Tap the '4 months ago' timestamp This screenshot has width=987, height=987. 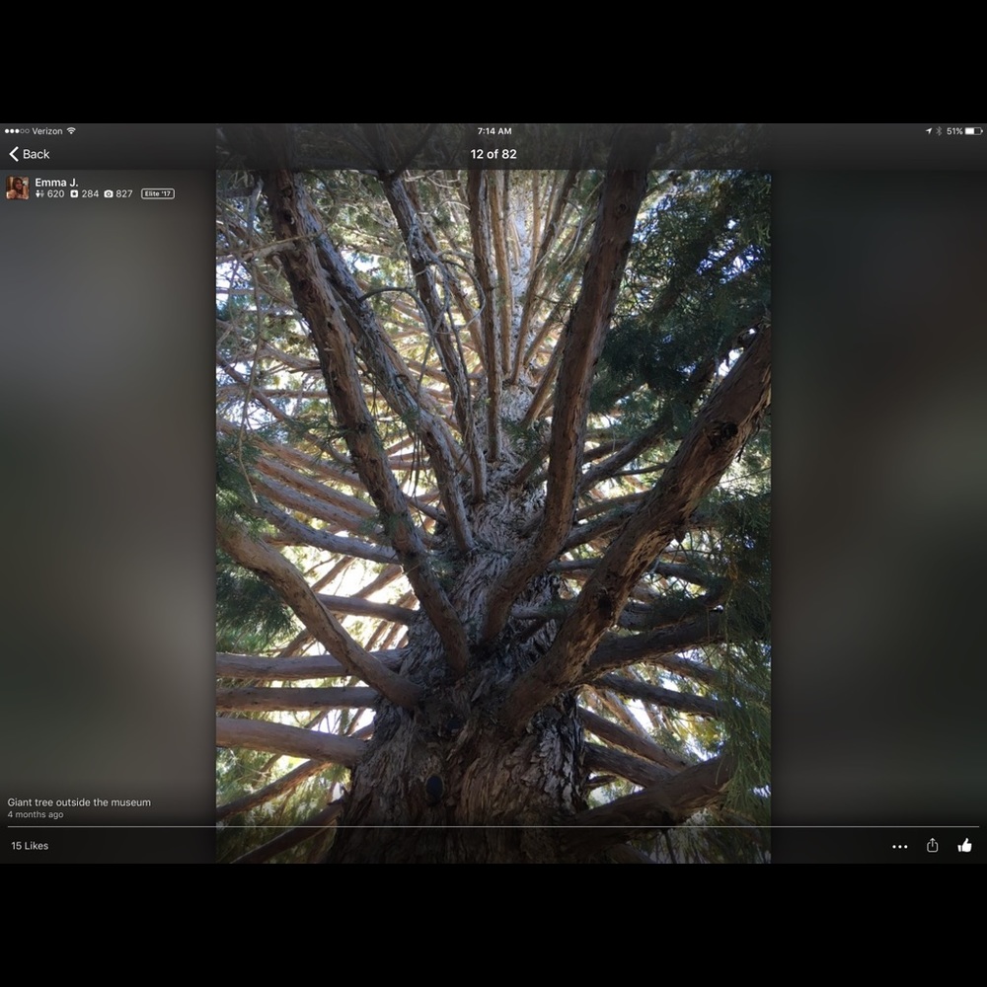click(36, 815)
